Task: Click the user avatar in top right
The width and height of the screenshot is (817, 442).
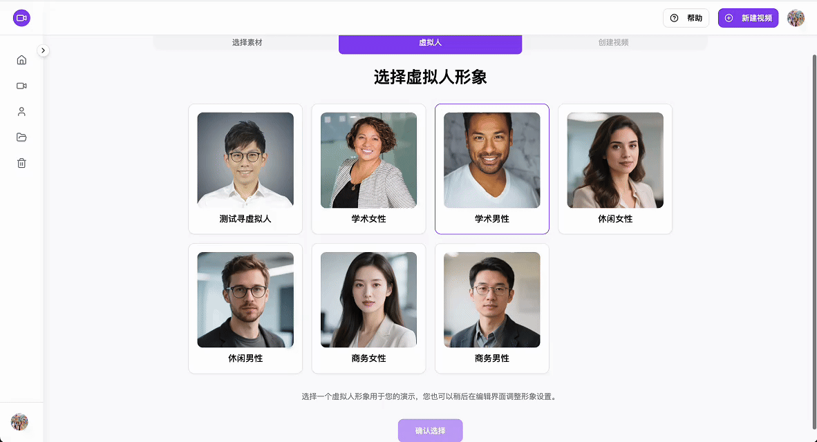Action: pos(796,18)
